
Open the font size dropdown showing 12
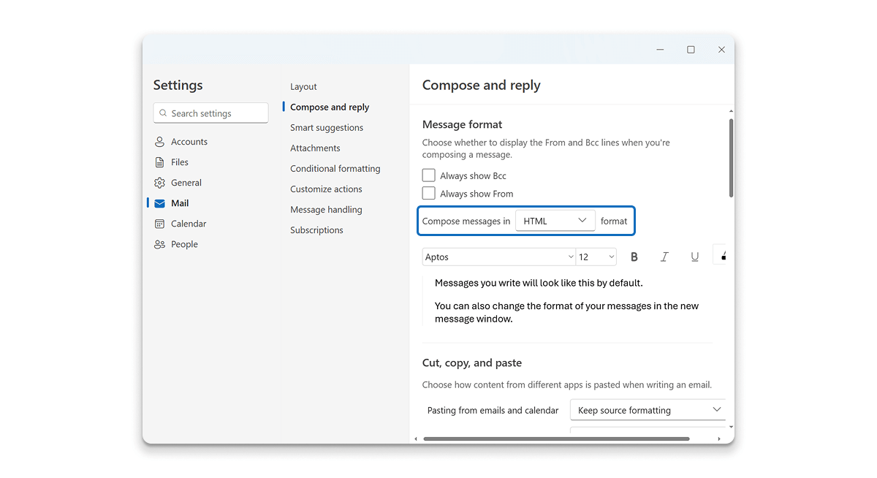[x=596, y=257]
